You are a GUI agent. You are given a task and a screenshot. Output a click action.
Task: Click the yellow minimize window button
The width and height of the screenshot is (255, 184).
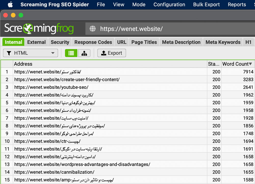[x=13, y=15]
